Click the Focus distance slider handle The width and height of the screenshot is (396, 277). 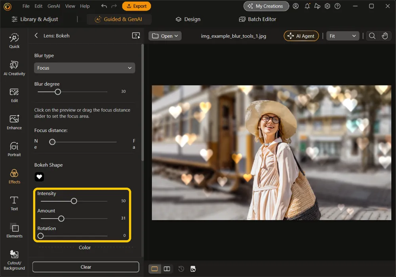click(x=52, y=142)
